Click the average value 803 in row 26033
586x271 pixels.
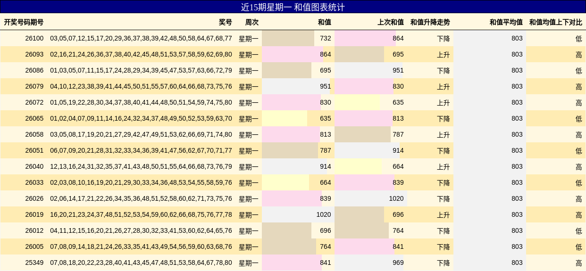pos(517,182)
